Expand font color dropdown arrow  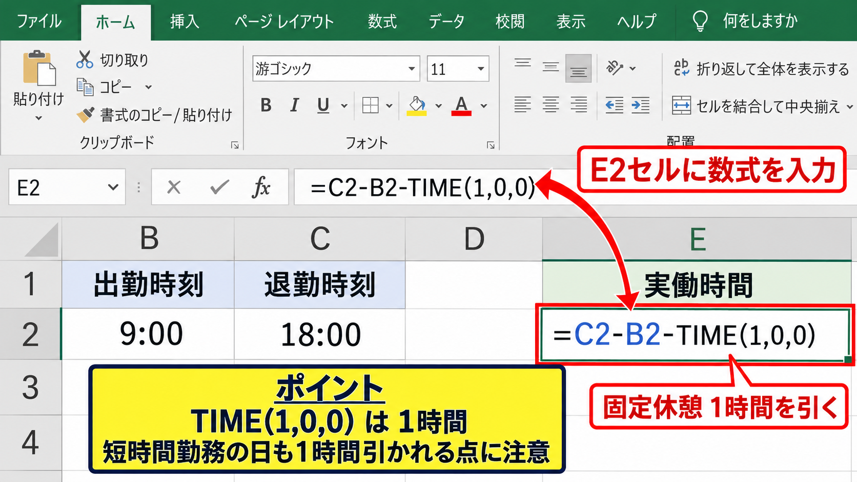[483, 106]
